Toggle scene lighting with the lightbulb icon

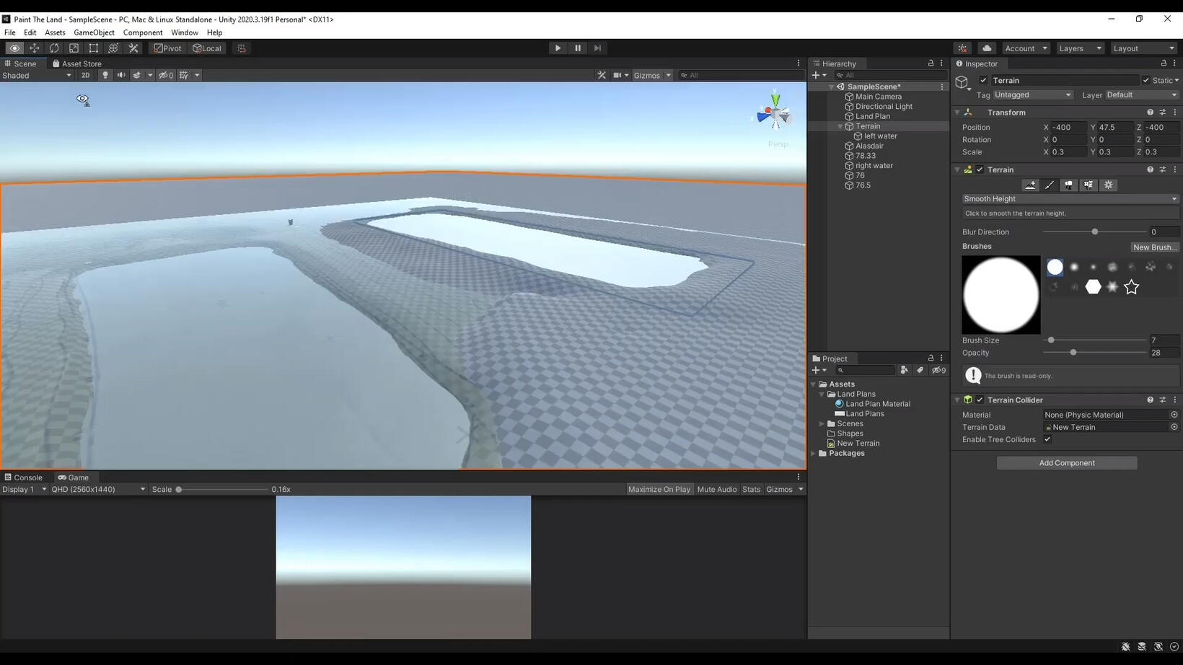point(105,75)
